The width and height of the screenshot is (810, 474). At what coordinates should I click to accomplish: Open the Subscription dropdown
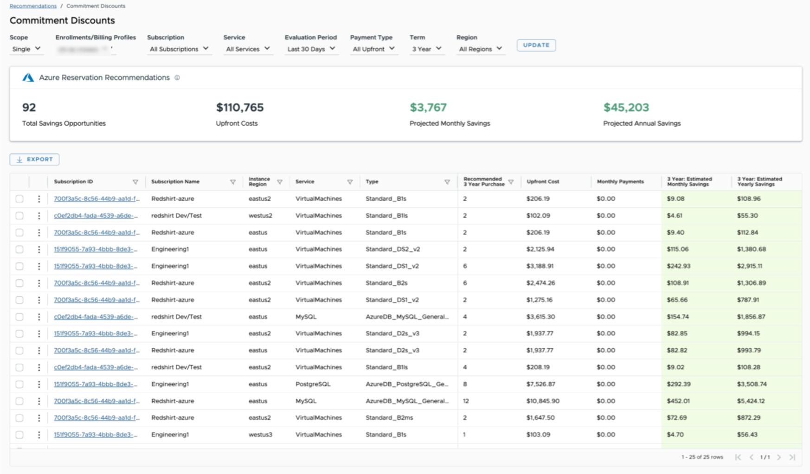tap(179, 49)
